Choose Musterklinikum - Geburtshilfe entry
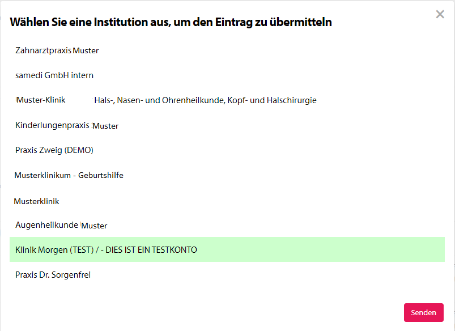The image size is (455, 331). (x=69, y=175)
